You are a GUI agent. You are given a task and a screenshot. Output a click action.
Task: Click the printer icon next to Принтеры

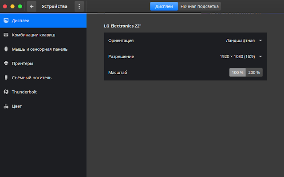click(x=6, y=63)
